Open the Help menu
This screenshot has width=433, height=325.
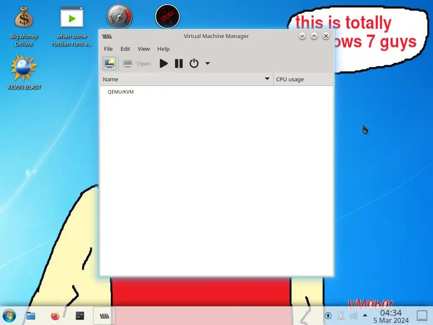click(x=163, y=49)
